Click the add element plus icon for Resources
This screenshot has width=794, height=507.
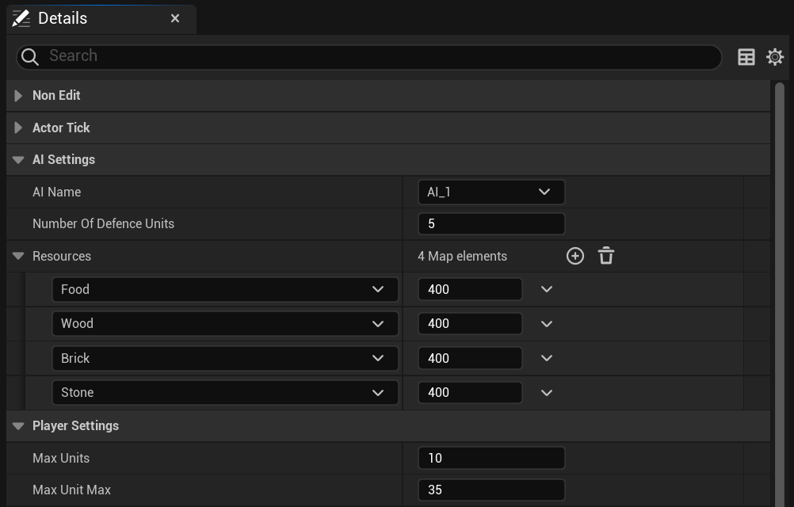(x=575, y=256)
